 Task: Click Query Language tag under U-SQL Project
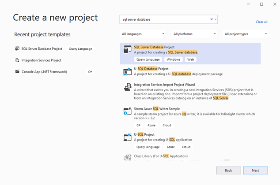click(148, 147)
